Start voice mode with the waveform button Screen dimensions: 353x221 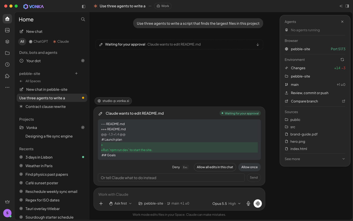258,204
